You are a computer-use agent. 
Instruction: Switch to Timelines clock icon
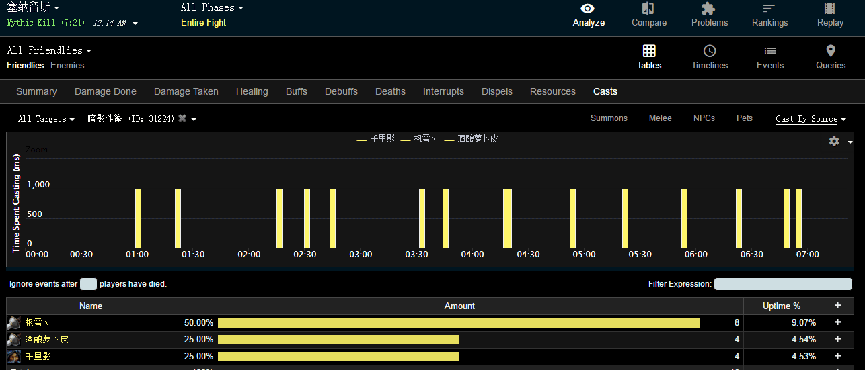(x=710, y=51)
